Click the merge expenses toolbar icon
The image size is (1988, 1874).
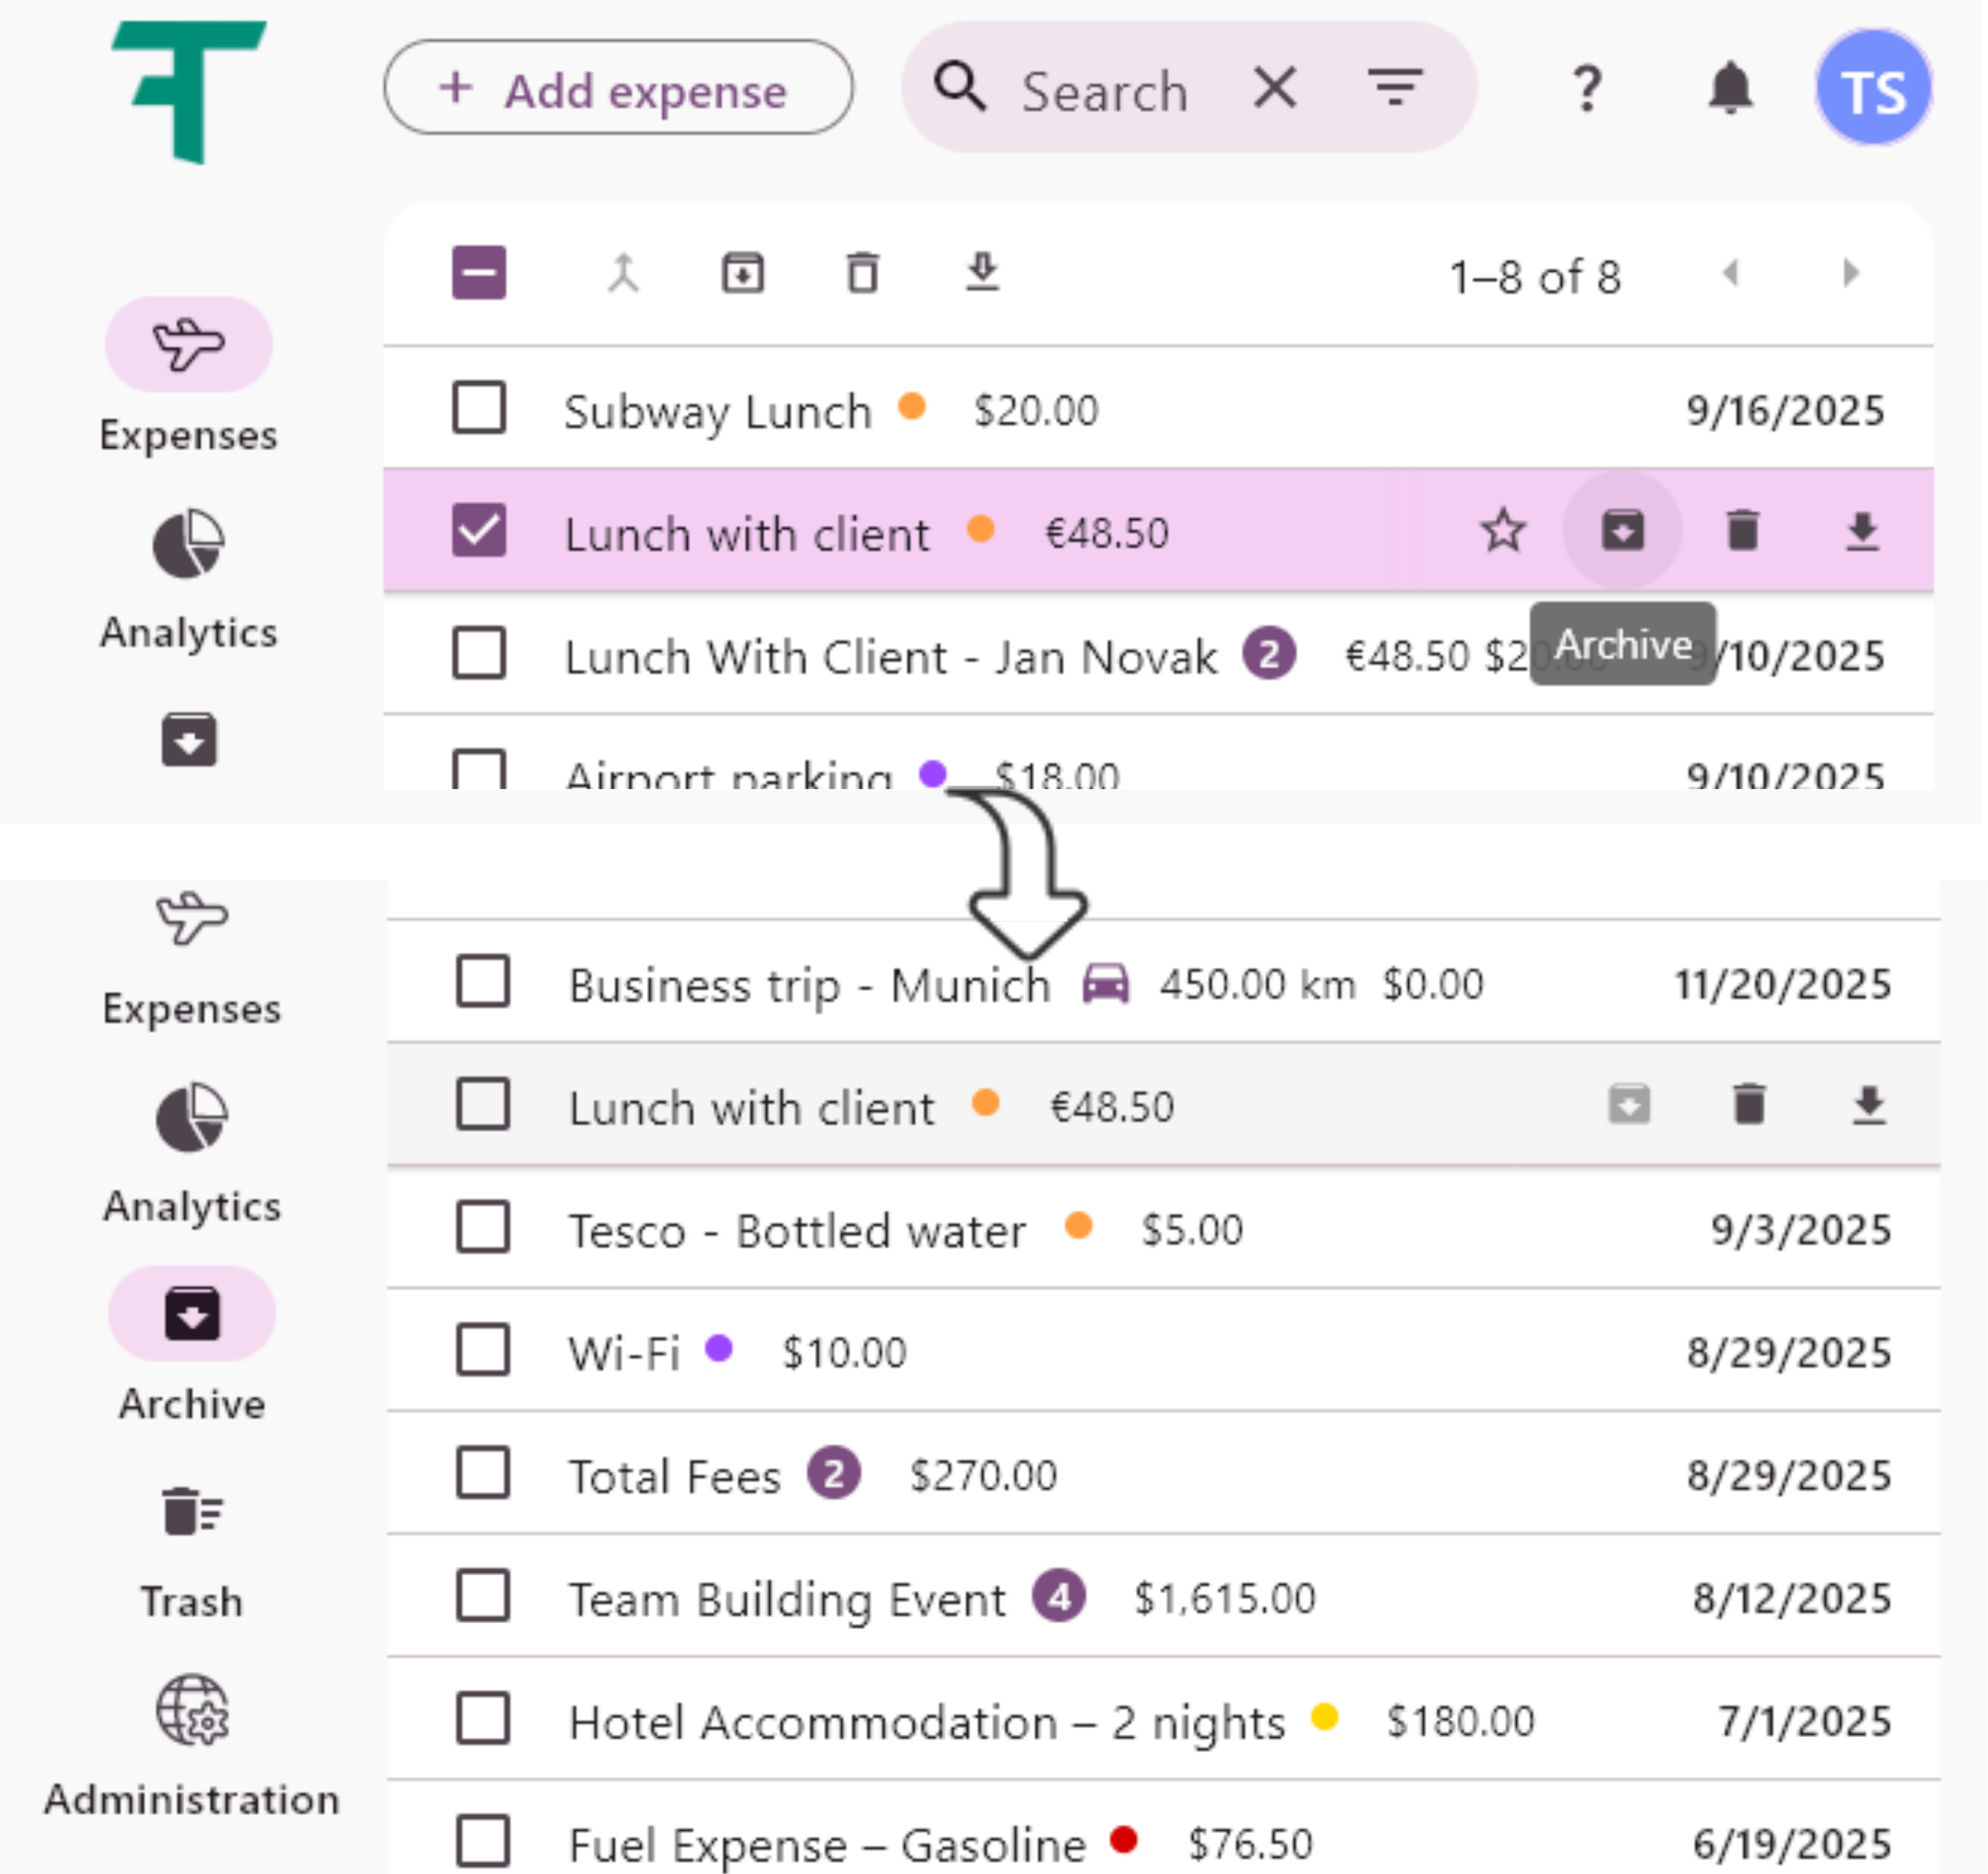623,273
